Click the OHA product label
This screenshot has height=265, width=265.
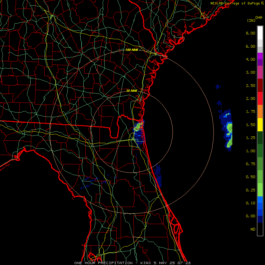(x=259, y=18)
